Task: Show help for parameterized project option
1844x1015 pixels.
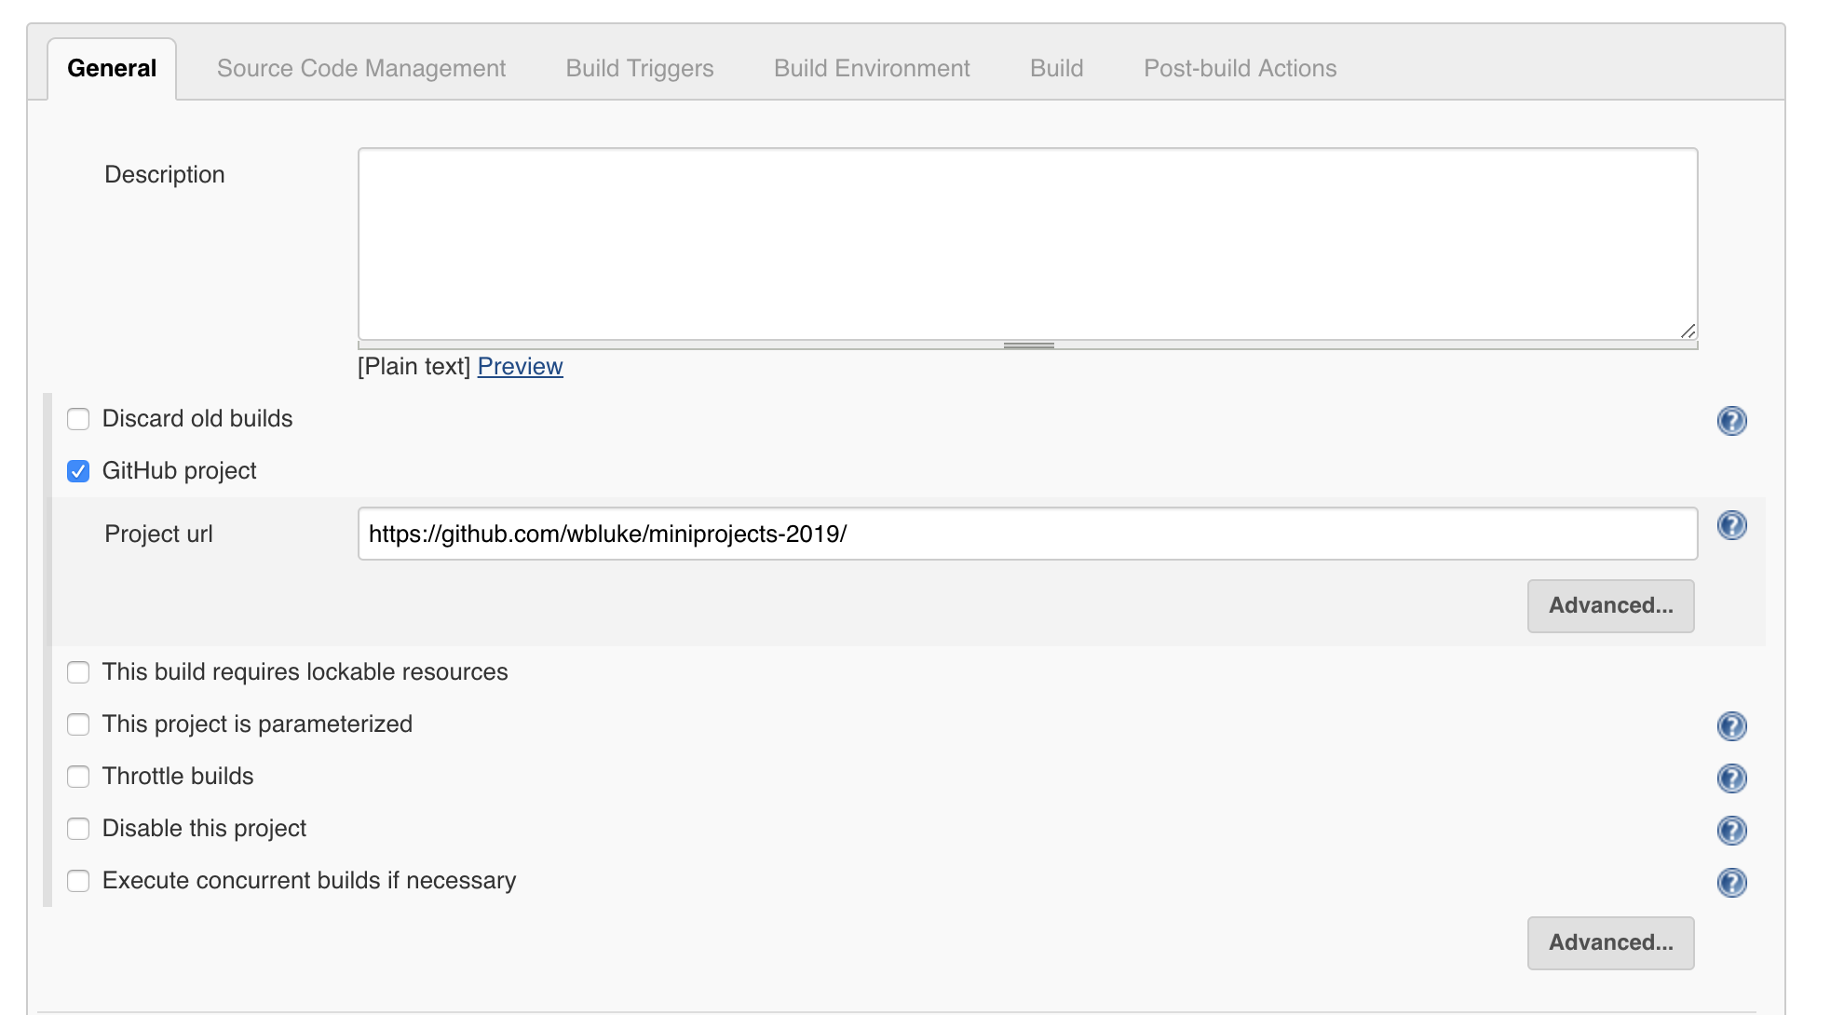Action: [x=1731, y=726]
